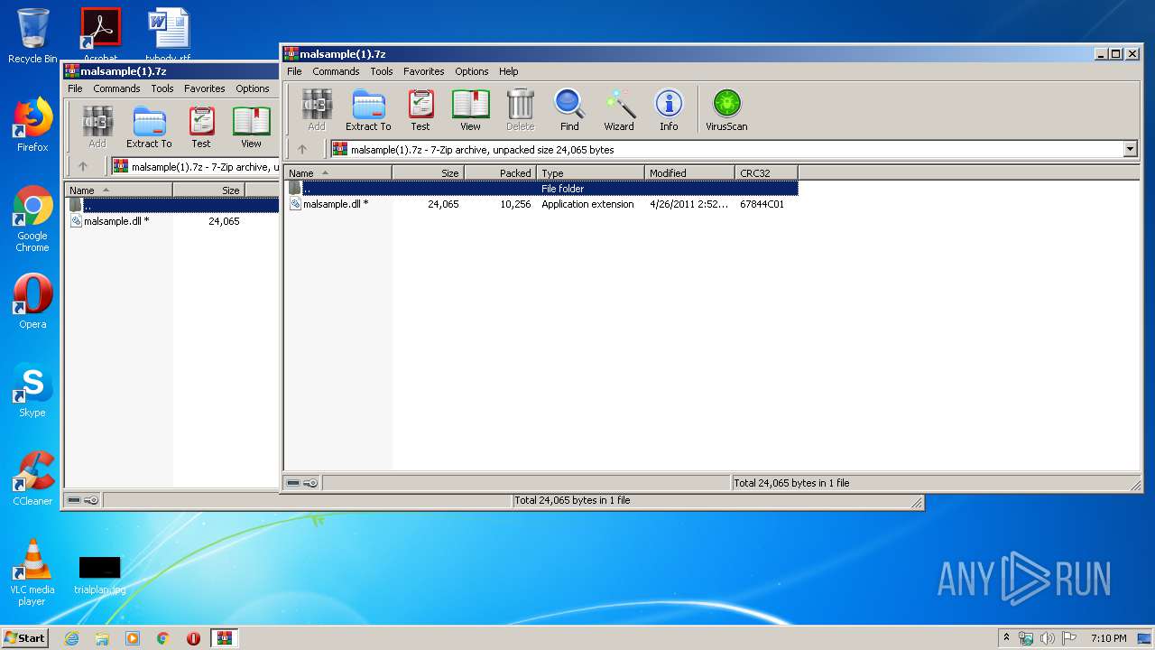Viewport: 1155px width, 650px height.
Task: Open Options menu in background window
Action: point(253,88)
